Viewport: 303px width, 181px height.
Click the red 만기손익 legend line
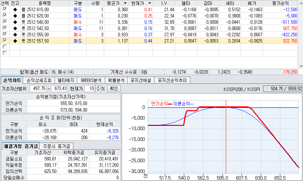tap(170, 104)
